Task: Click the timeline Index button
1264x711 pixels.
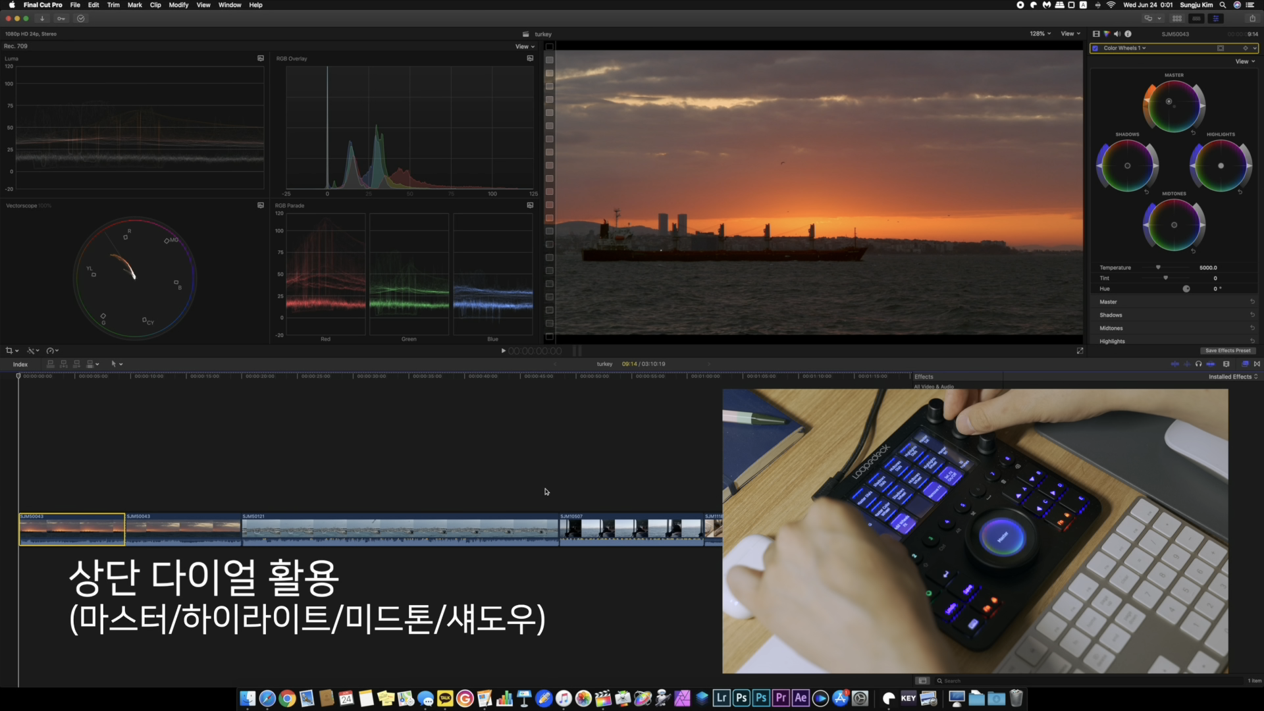Action: (20, 364)
